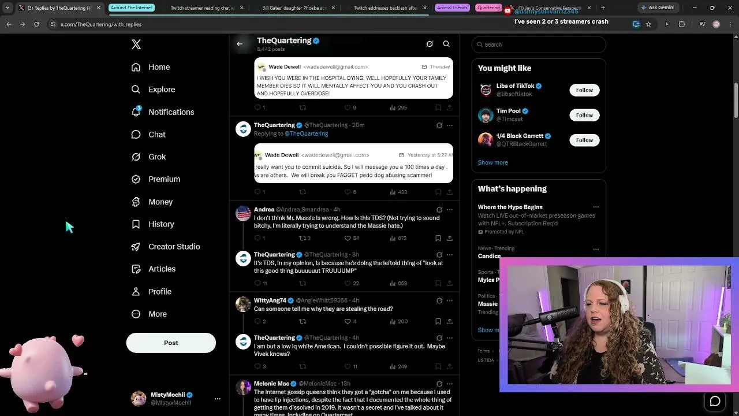Go back using the profile header arrow
Viewport: 739px width, 416px height.
click(240, 44)
